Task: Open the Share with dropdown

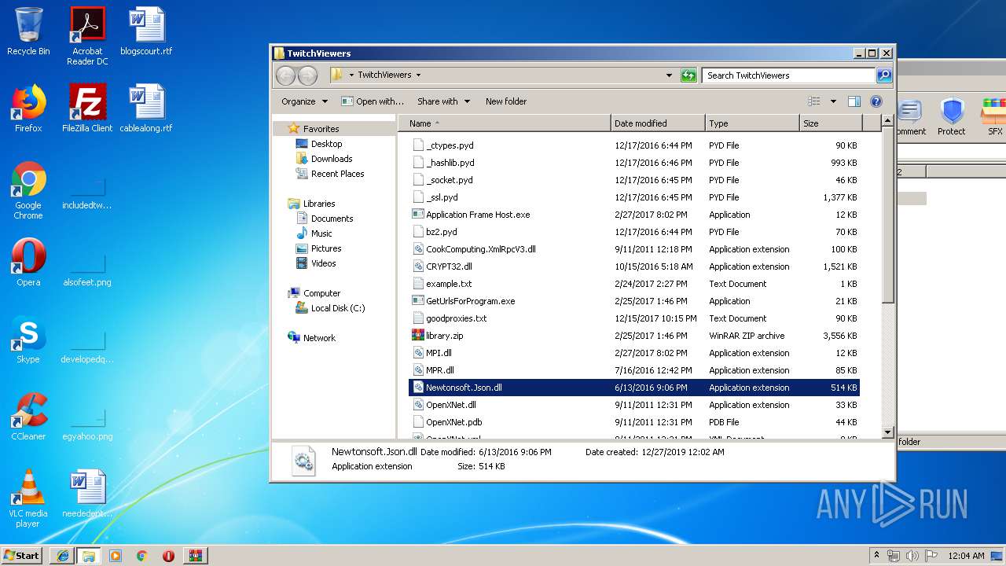Action: tap(443, 101)
